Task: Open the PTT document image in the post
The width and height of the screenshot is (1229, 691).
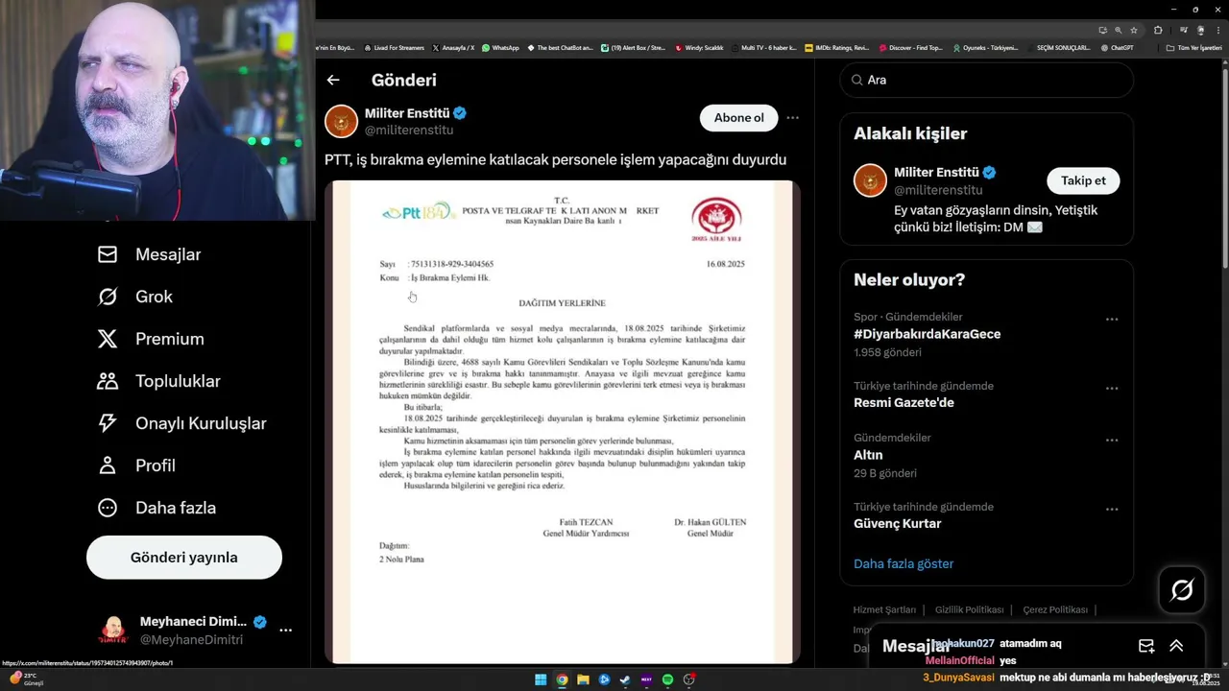Action: (563, 422)
